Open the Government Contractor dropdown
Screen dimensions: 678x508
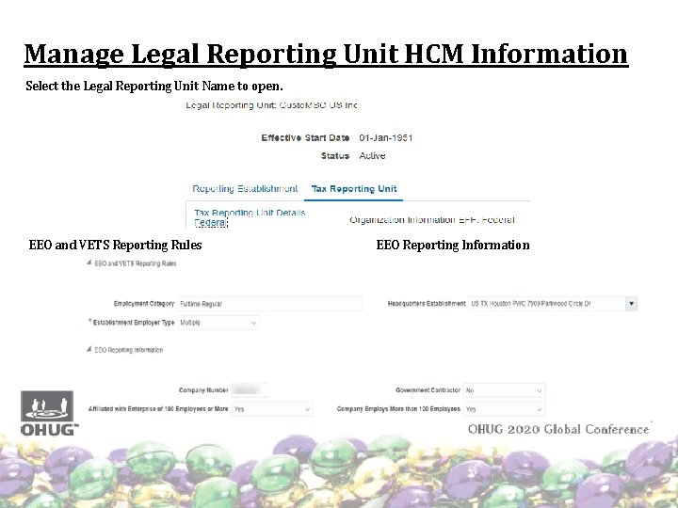tap(504, 390)
